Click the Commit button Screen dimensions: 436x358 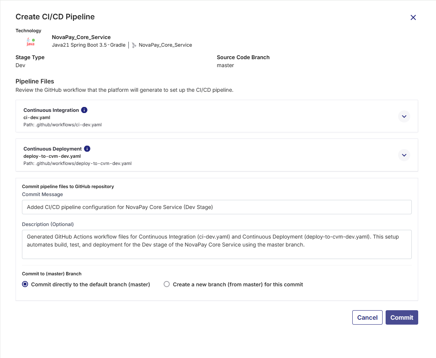tap(402, 317)
